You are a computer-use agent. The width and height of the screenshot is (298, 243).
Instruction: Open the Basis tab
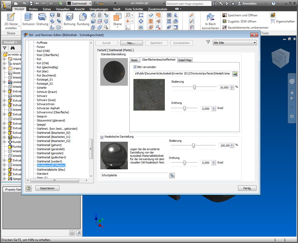tap(134, 60)
